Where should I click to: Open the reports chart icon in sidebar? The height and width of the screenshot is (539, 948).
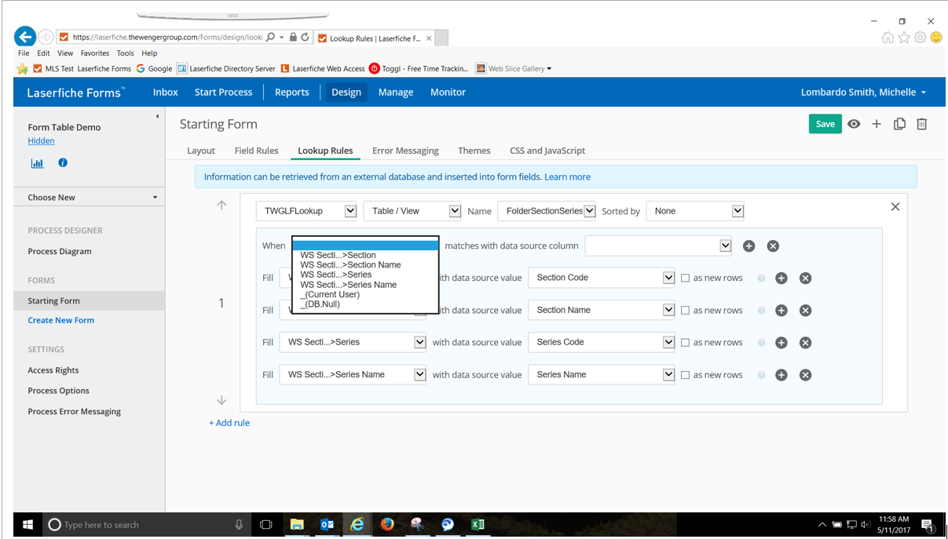[x=37, y=163]
